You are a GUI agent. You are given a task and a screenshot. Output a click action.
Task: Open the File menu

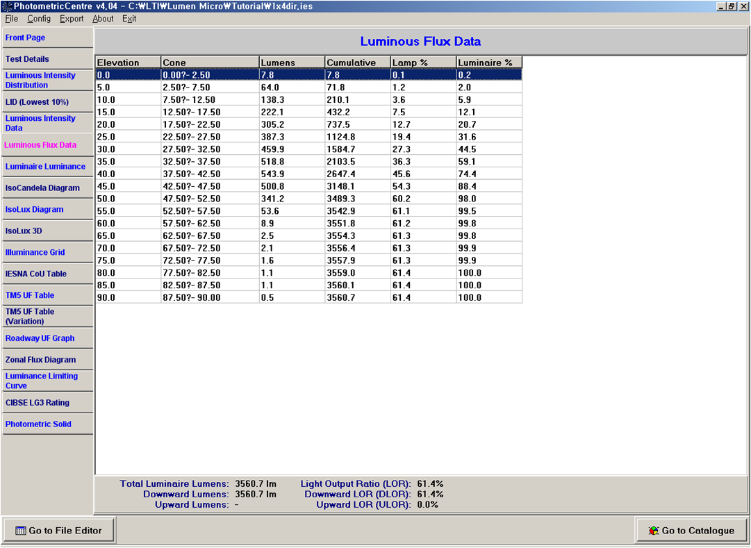(11, 19)
